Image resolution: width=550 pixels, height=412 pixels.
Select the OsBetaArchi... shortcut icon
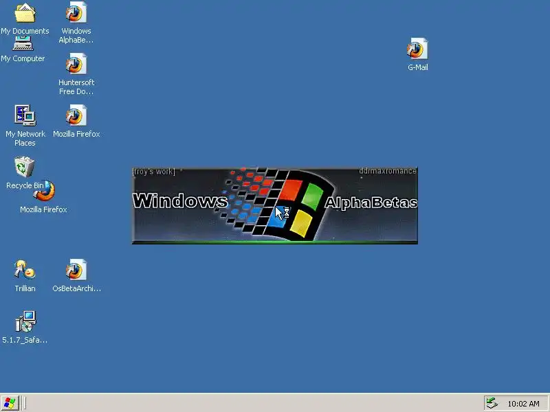point(76,270)
